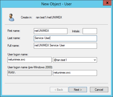Click the Initials input field
This screenshot has width=113, height=97.
(90, 31)
